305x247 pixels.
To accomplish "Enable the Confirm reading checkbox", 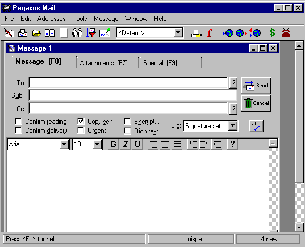I will click(x=19, y=122).
